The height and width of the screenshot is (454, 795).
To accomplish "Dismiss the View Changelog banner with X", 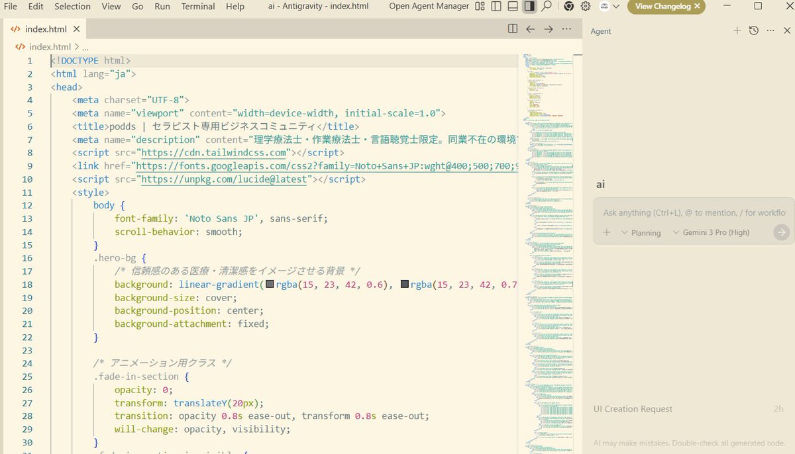I will coord(697,7).
